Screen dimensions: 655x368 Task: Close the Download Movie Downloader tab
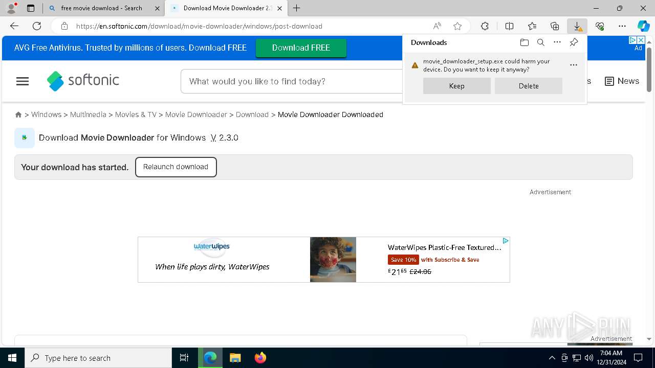pos(279,8)
